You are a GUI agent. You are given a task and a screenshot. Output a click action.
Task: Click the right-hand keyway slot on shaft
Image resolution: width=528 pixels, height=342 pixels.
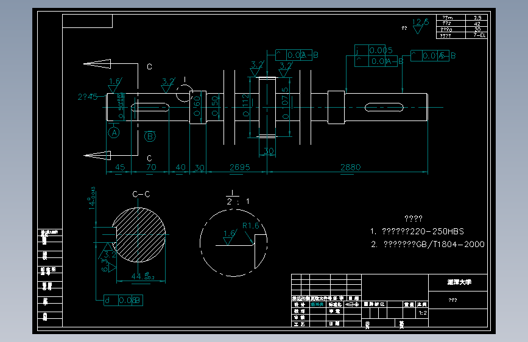pos(384,107)
